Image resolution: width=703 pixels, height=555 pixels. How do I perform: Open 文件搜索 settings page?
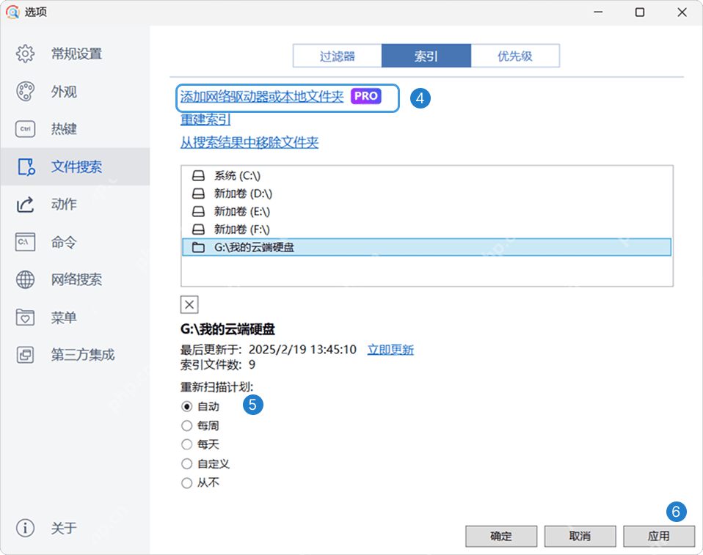[75, 166]
